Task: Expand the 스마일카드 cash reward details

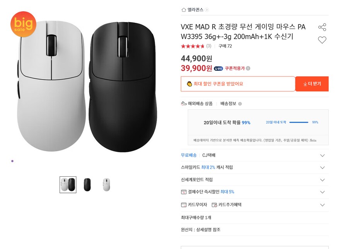Action: tap(322, 167)
